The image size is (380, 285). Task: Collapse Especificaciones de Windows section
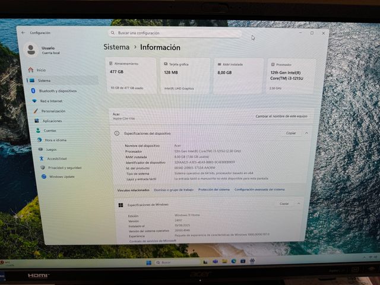click(299, 204)
